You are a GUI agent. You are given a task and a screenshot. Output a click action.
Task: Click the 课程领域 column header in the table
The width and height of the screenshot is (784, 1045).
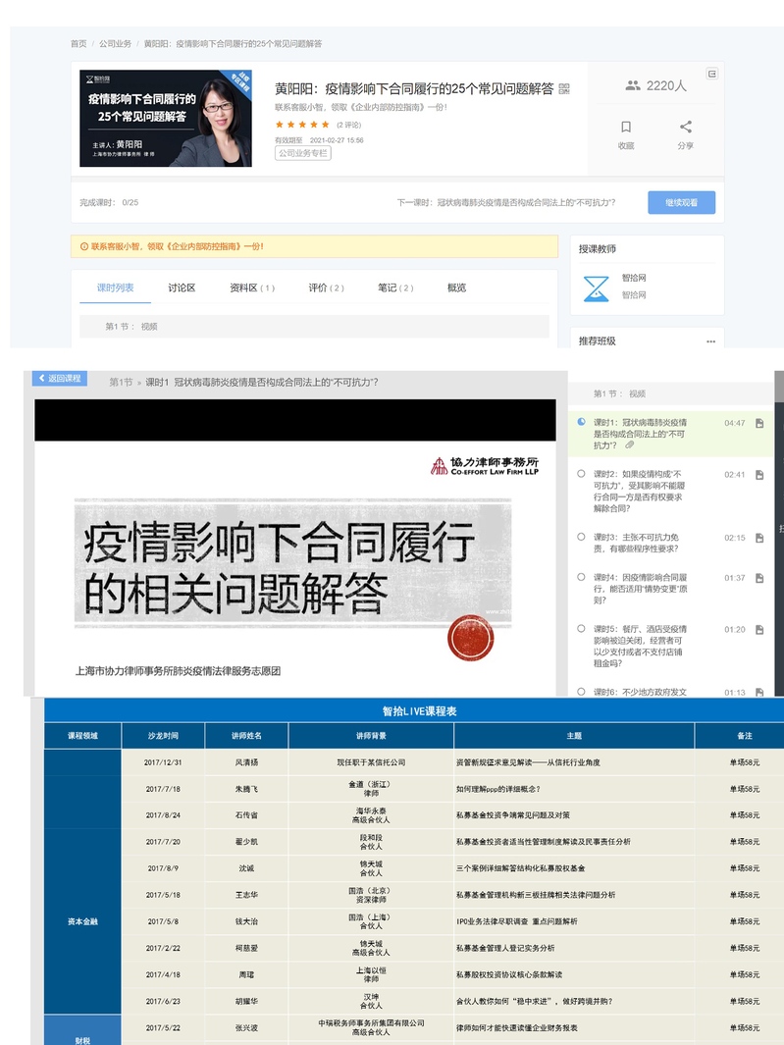point(82,736)
